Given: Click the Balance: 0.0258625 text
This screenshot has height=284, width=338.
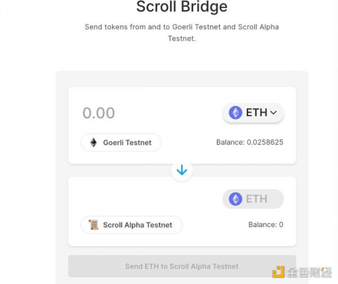Looking at the screenshot, I should 250,142.
